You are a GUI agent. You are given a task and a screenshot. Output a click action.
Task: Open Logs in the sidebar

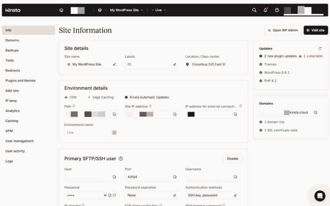click(9, 161)
